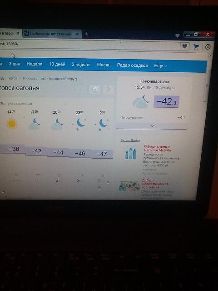The width and height of the screenshot is (218, 291).
Task: Open the heart bookmarks icon in address bar
Action: (x=185, y=46)
